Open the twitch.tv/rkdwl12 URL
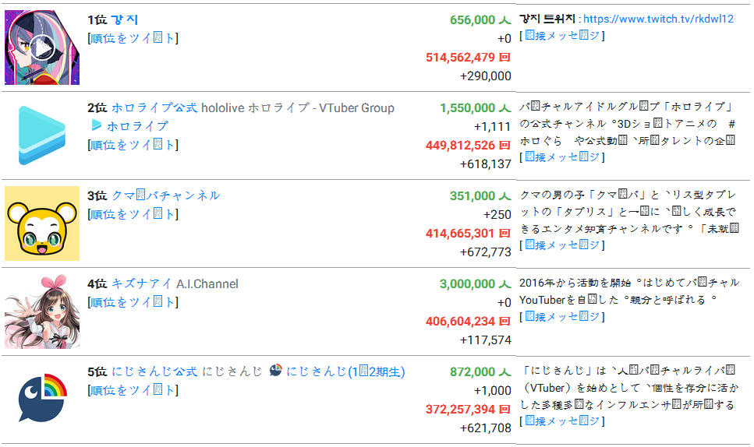Viewport: 754px width, 447px height. (x=658, y=19)
